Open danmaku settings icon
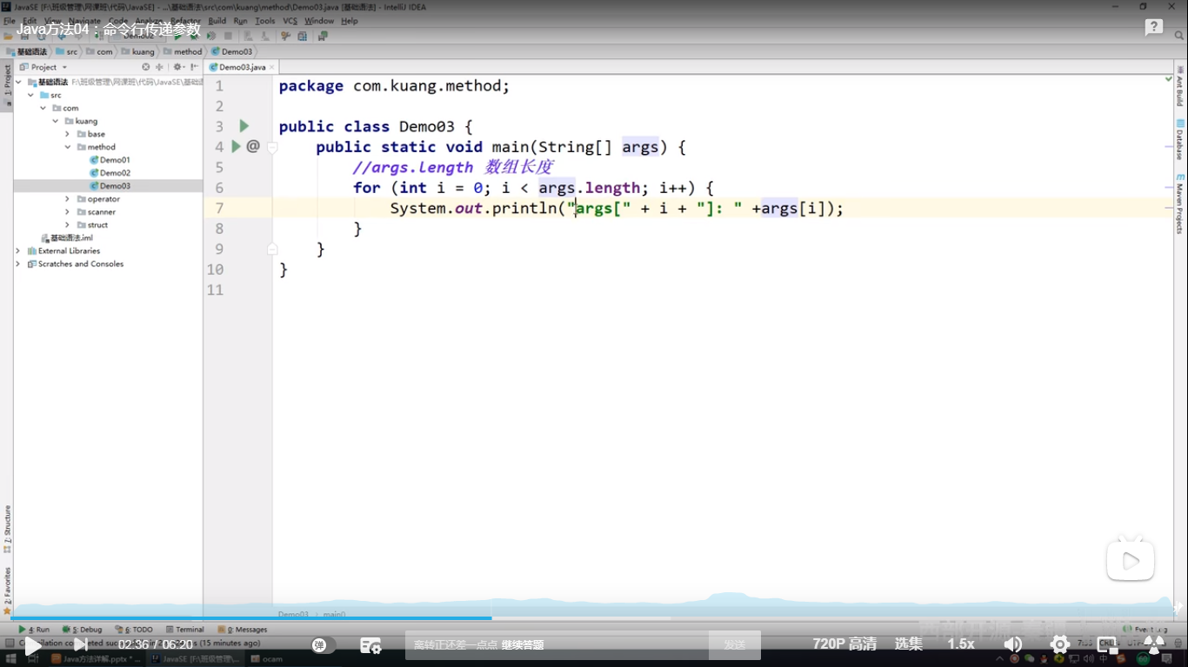The width and height of the screenshot is (1188, 667). coord(370,645)
